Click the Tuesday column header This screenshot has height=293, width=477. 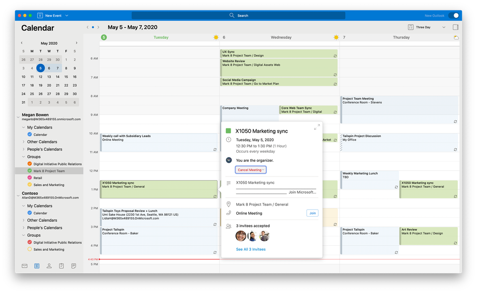(x=161, y=37)
